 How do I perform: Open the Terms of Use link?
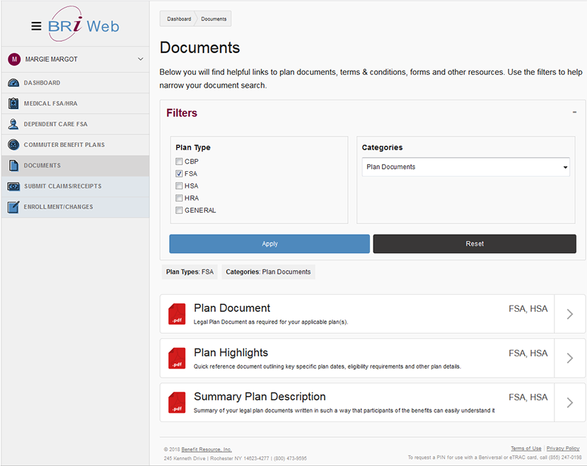[526, 448]
